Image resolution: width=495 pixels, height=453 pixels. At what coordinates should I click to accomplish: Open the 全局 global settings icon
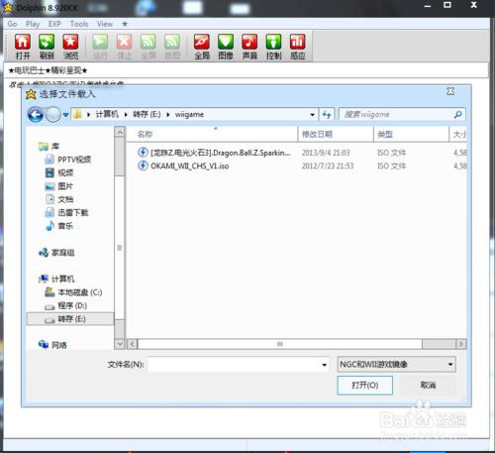pos(202,47)
